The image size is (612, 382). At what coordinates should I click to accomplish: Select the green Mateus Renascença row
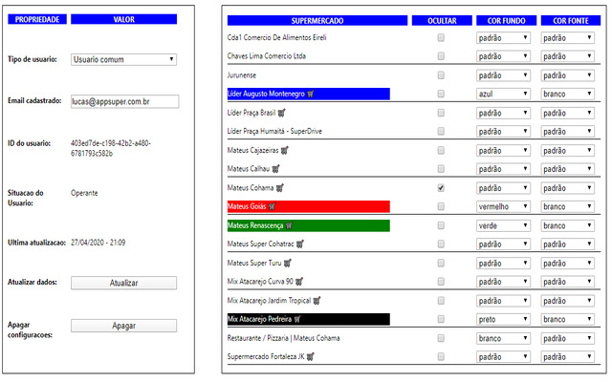(309, 225)
